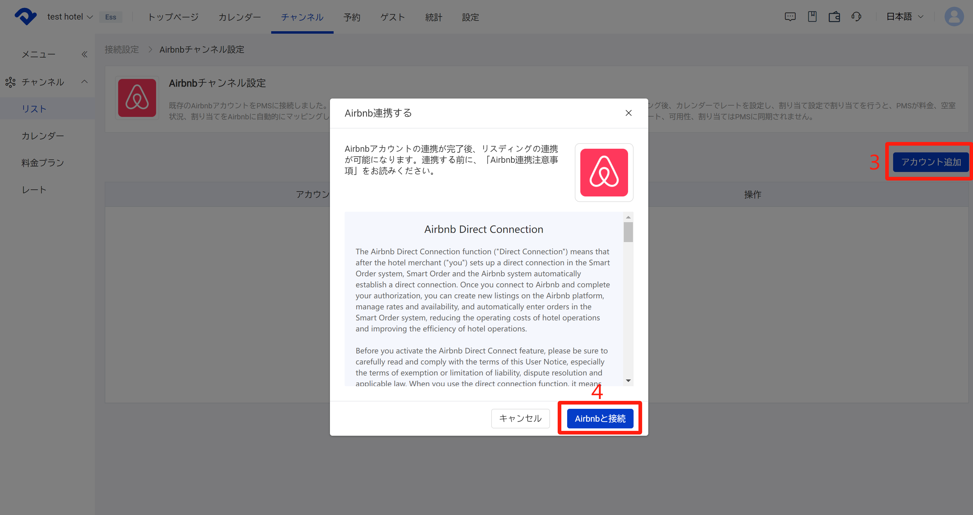This screenshot has width=973, height=515.
Task: Click the scroll-up arrow of the notice box
Action: pos(628,217)
